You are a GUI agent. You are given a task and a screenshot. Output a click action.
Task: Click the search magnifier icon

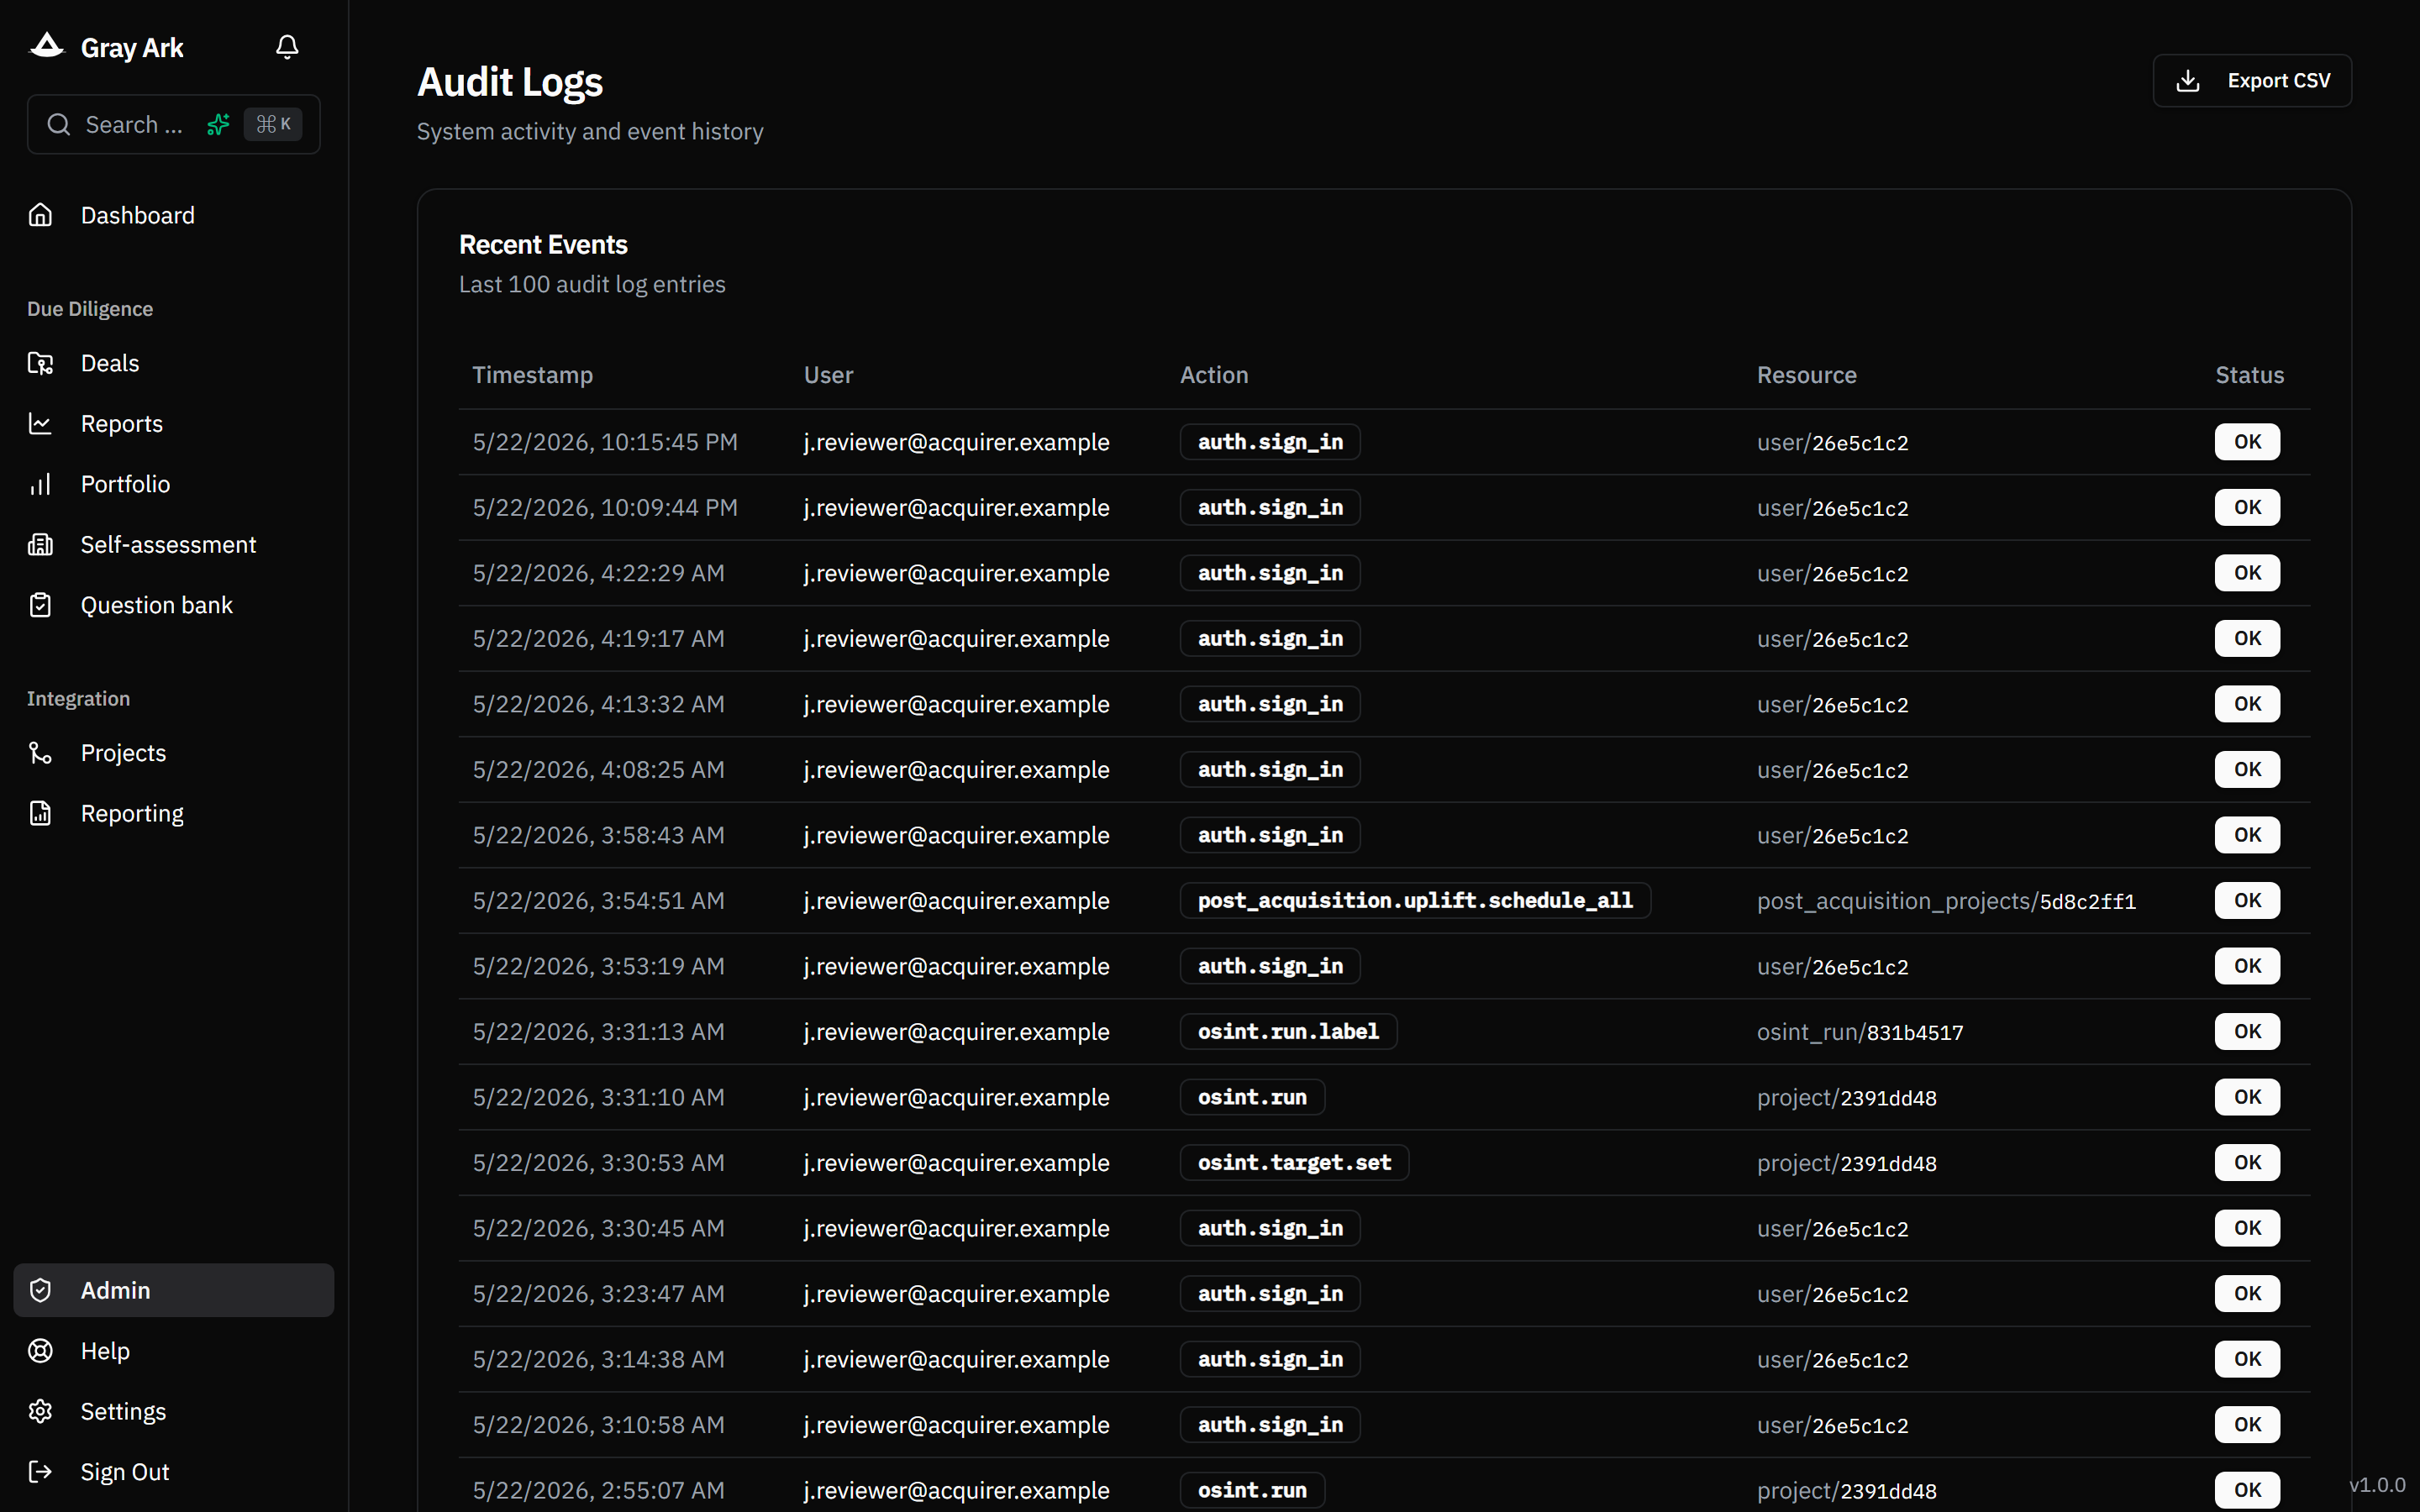coord(59,124)
